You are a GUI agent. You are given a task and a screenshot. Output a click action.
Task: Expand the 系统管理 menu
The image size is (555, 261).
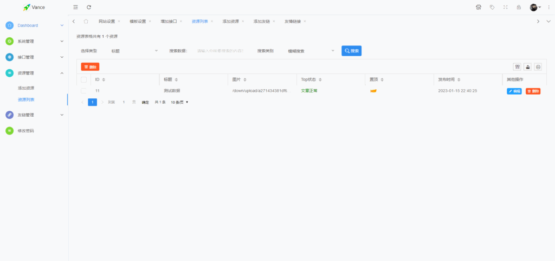(62, 41)
